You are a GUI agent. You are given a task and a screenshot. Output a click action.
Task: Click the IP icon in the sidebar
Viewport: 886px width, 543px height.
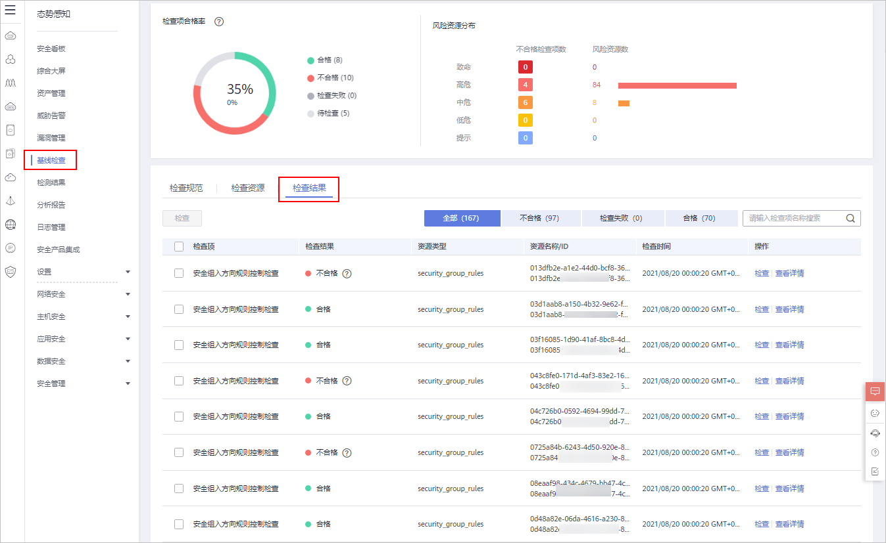10,248
